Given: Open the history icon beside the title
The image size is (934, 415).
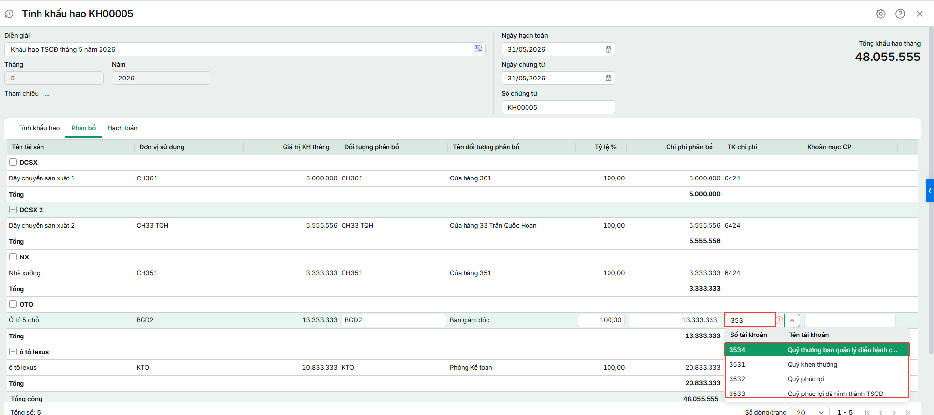Looking at the screenshot, I should pos(9,14).
